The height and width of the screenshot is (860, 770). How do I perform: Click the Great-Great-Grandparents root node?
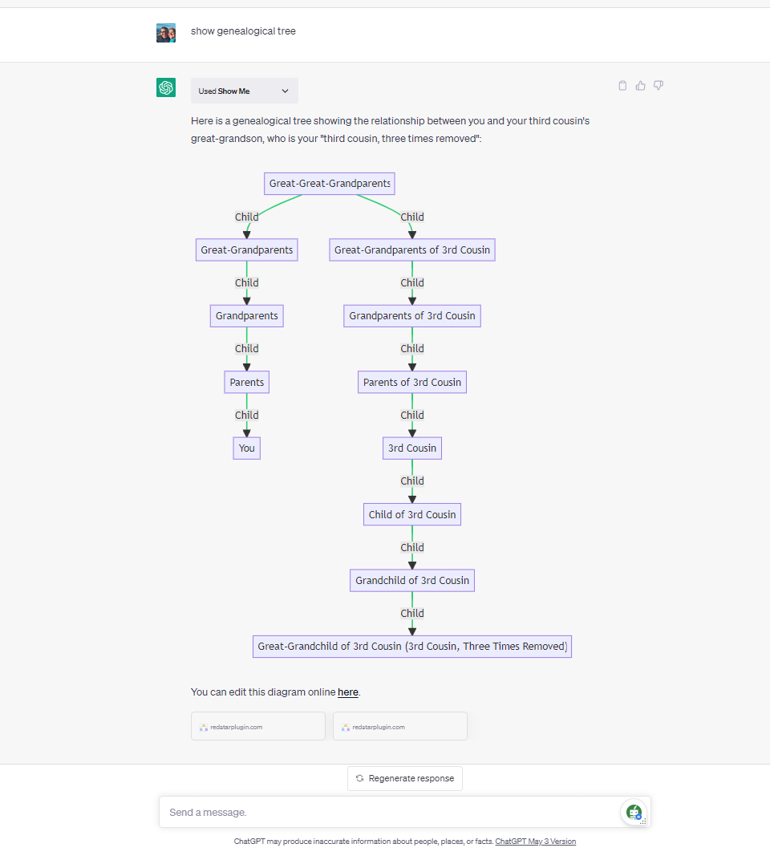coord(329,183)
